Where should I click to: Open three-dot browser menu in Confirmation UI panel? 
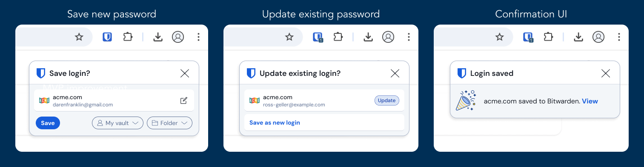[619, 37]
